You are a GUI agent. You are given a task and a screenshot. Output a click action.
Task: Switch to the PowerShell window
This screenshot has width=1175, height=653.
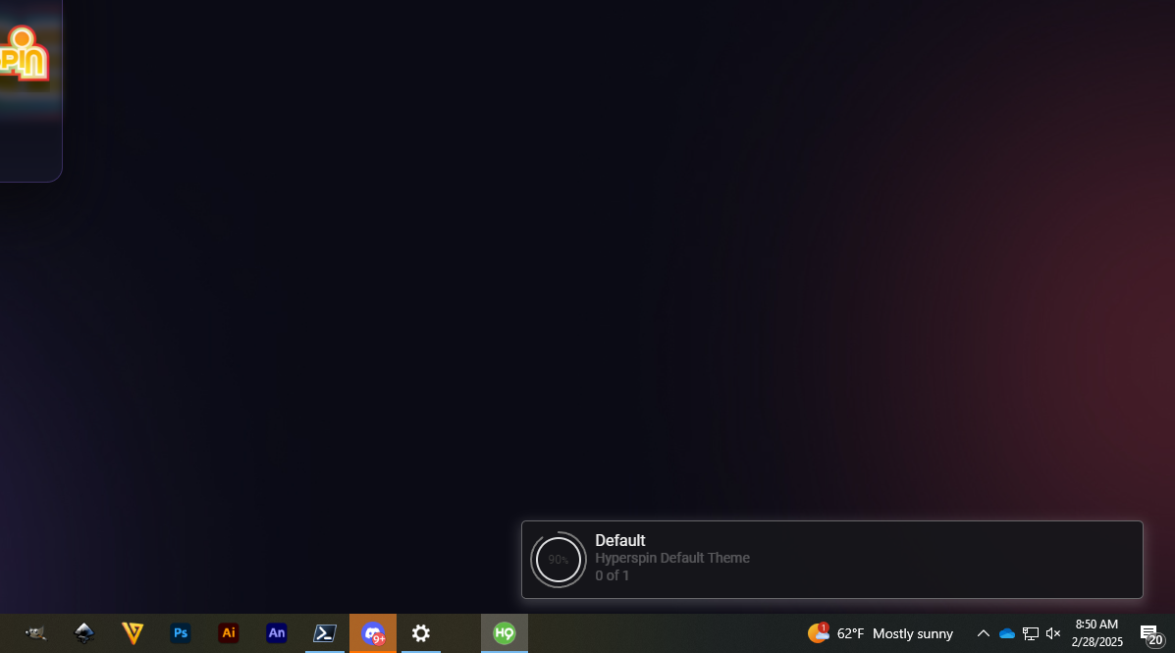(325, 633)
